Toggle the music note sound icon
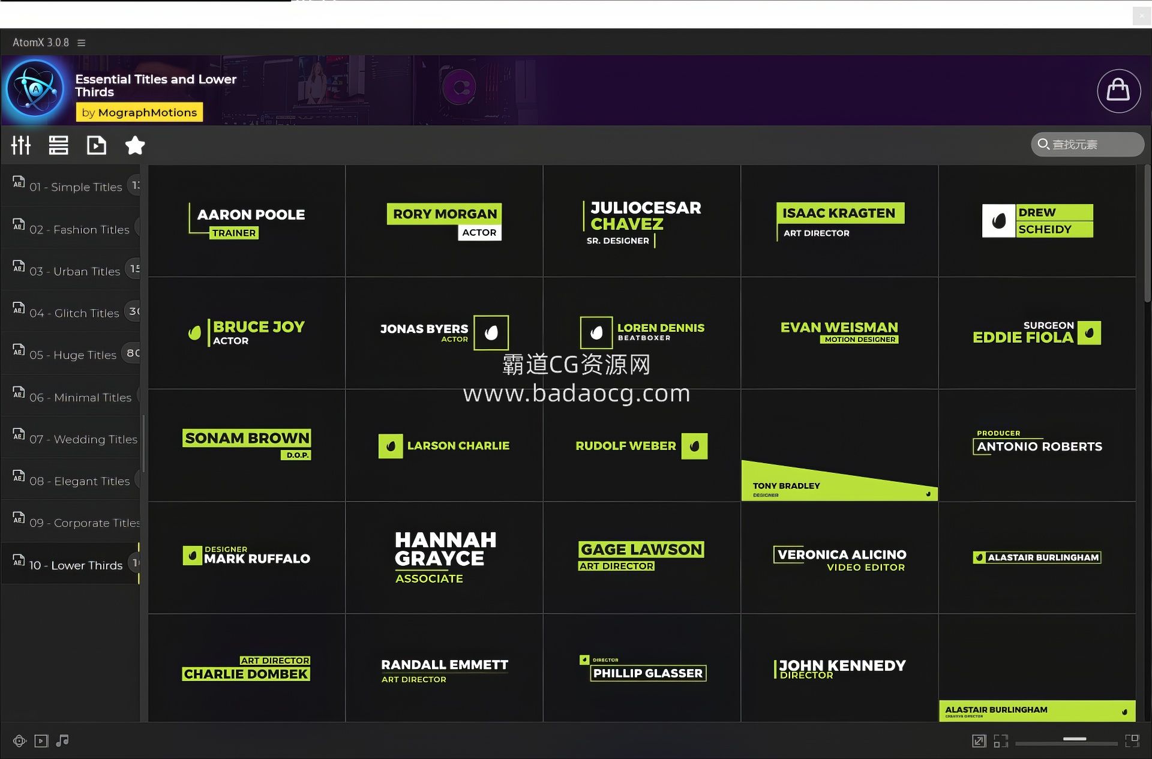The width and height of the screenshot is (1152, 759). coord(62,741)
